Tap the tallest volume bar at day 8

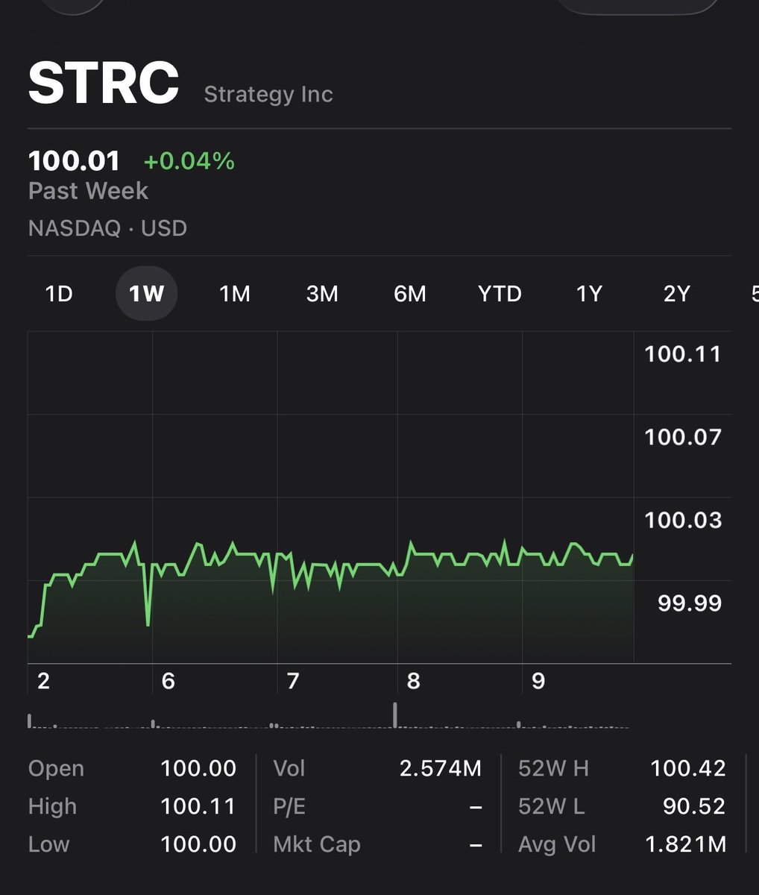coord(395,715)
